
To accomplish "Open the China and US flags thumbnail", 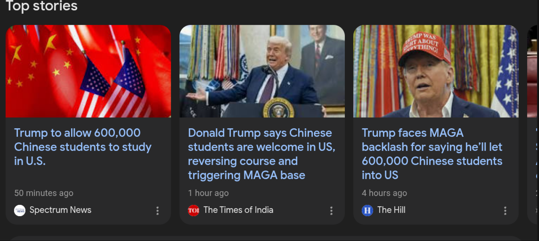I will [89, 71].
